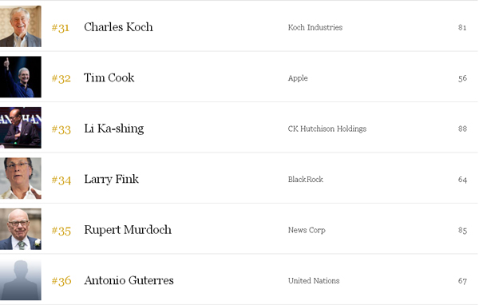Select the Larry Fink name link

coord(112,180)
